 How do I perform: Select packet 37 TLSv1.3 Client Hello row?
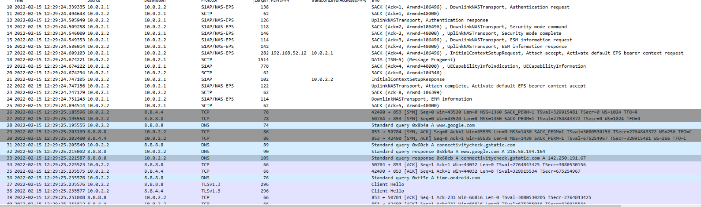(x=350, y=185)
